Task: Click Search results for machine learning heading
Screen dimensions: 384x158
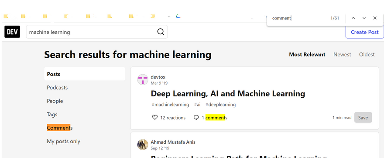Action: pyautogui.click(x=127, y=55)
